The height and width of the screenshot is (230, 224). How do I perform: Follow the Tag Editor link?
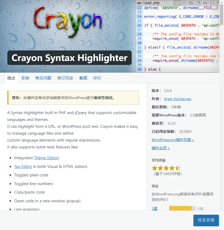(23, 167)
